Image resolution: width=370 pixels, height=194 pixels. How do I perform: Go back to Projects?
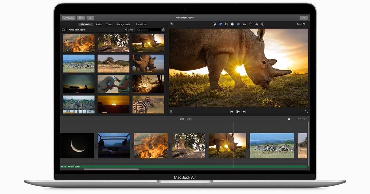pos(68,18)
